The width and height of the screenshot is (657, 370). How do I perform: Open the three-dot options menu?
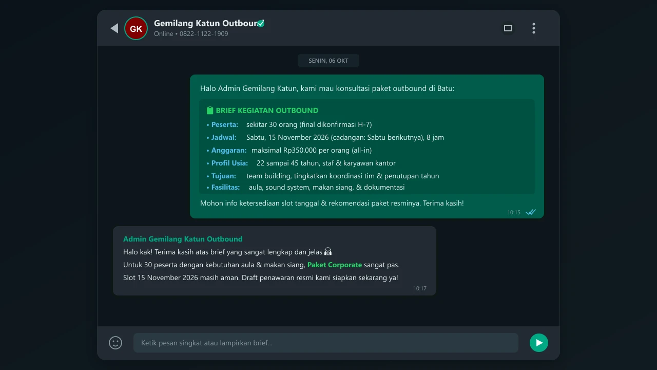coord(534,28)
